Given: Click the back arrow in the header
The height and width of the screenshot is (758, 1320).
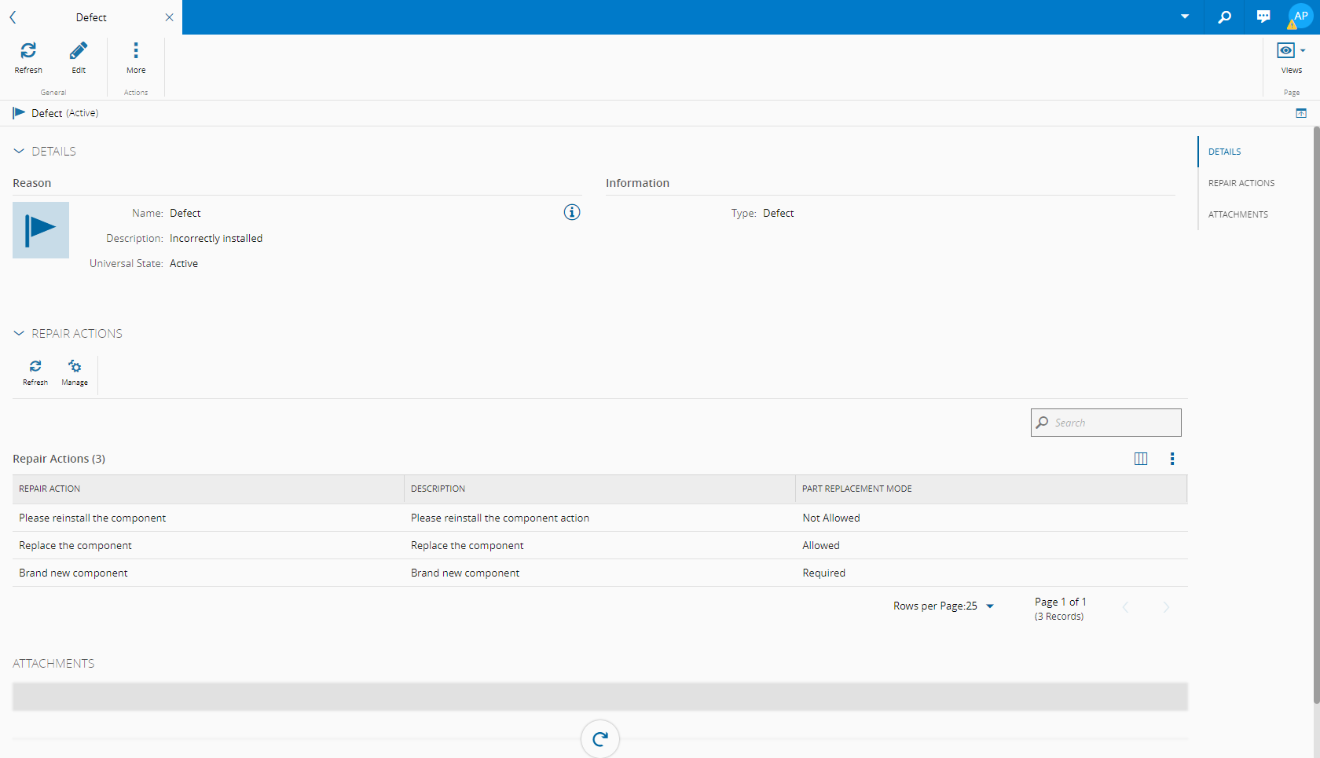Looking at the screenshot, I should tap(13, 17).
